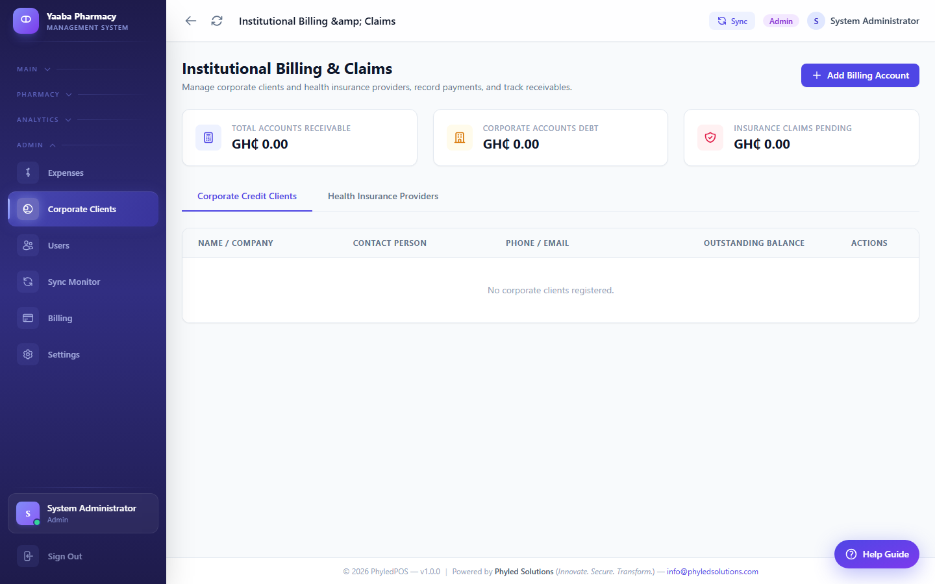Image resolution: width=935 pixels, height=584 pixels.
Task: Click the Contact Person column header
Action: [x=390, y=243]
